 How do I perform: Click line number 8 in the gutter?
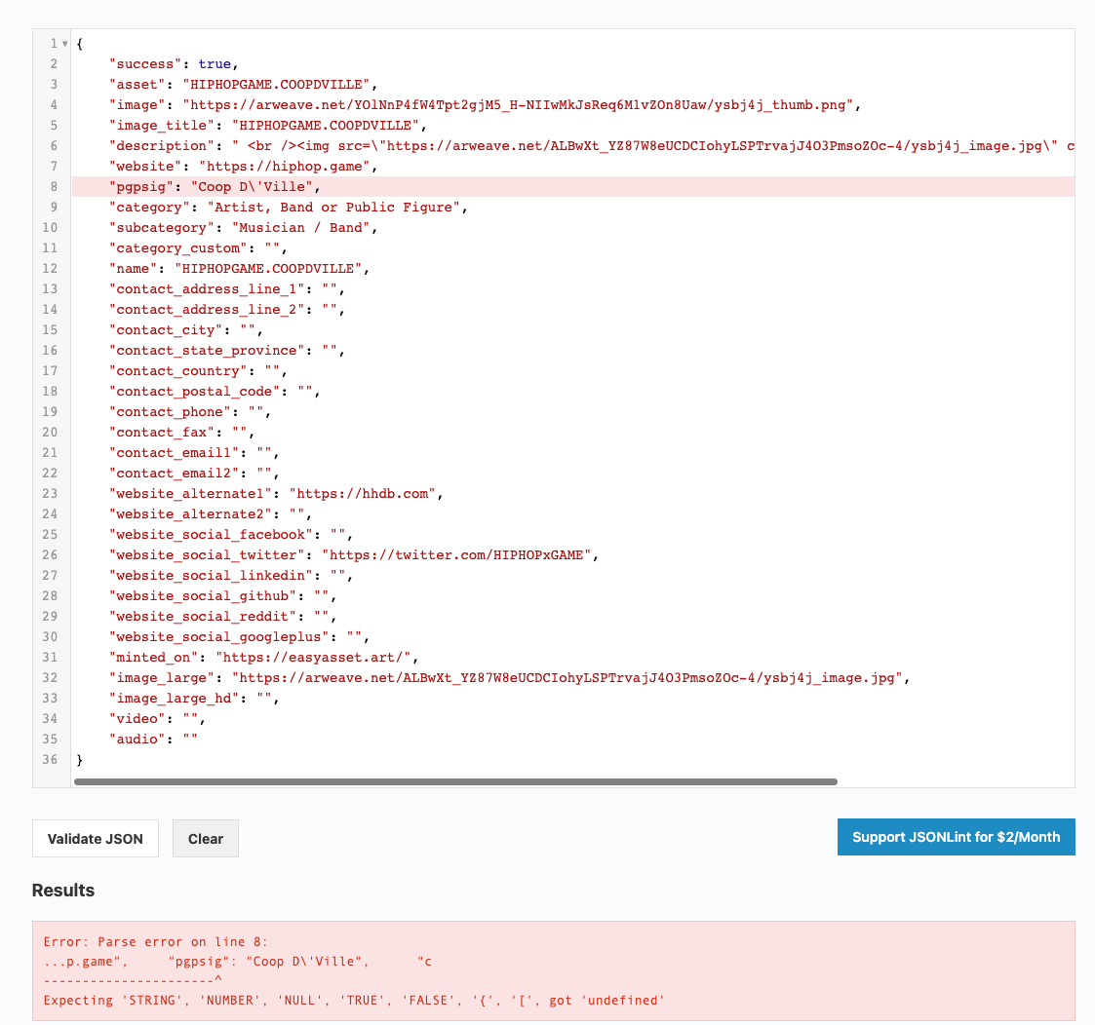(54, 186)
